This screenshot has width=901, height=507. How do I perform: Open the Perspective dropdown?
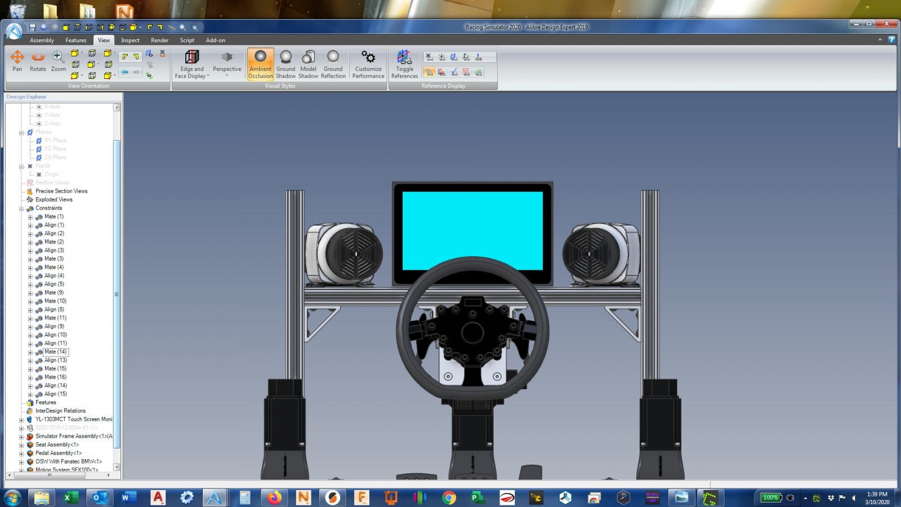tap(227, 64)
